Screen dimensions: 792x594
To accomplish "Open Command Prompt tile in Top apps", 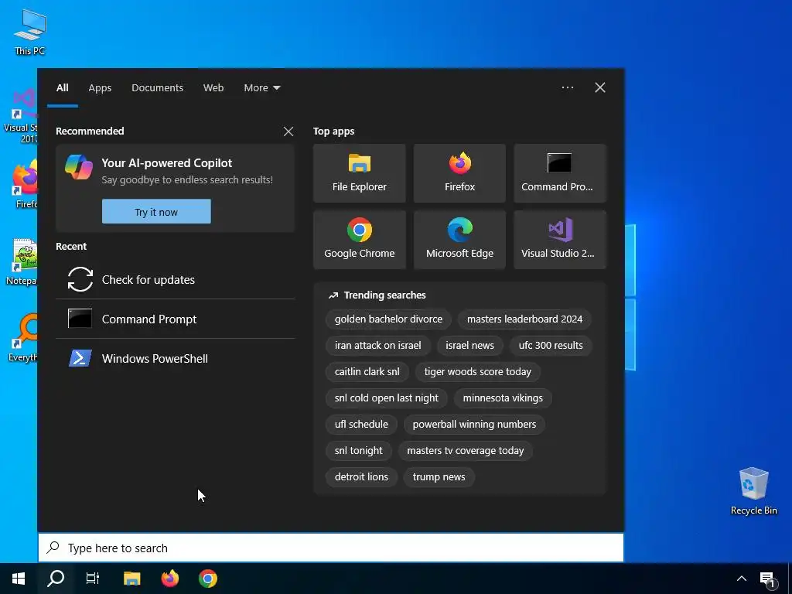I will (x=560, y=173).
